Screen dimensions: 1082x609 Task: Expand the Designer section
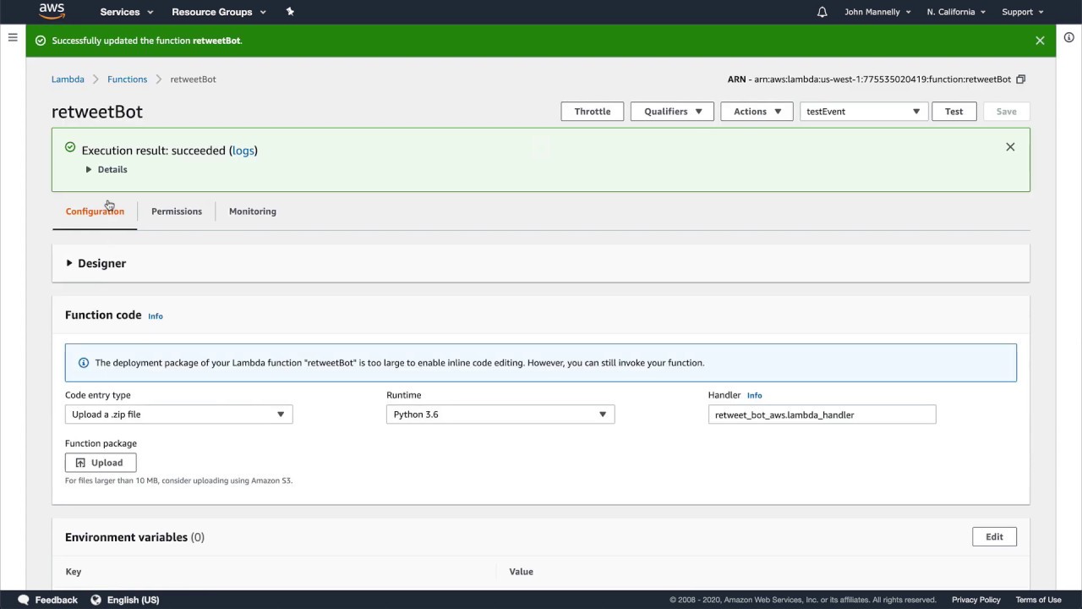(96, 263)
